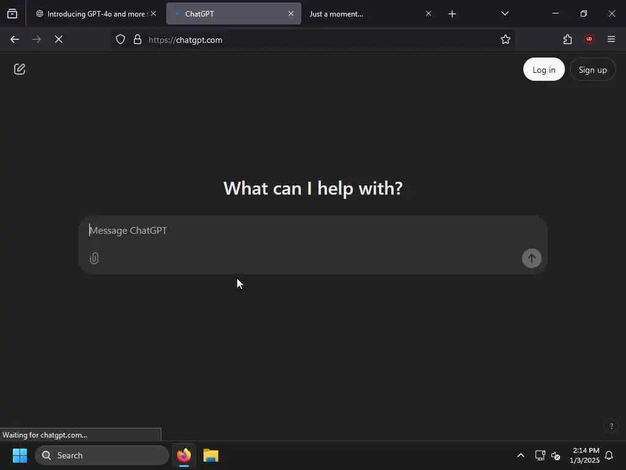Click the Sign up button

pos(592,70)
